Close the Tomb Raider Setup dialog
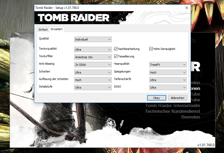The width and height of the screenshot is (224, 153). (186, 8)
